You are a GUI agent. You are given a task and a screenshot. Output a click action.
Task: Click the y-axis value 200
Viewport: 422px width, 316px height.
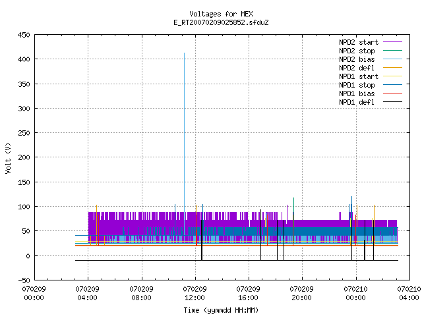pos(24,157)
